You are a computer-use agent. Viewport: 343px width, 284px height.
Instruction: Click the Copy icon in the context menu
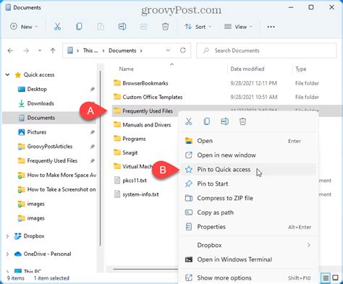pyautogui.click(x=207, y=121)
